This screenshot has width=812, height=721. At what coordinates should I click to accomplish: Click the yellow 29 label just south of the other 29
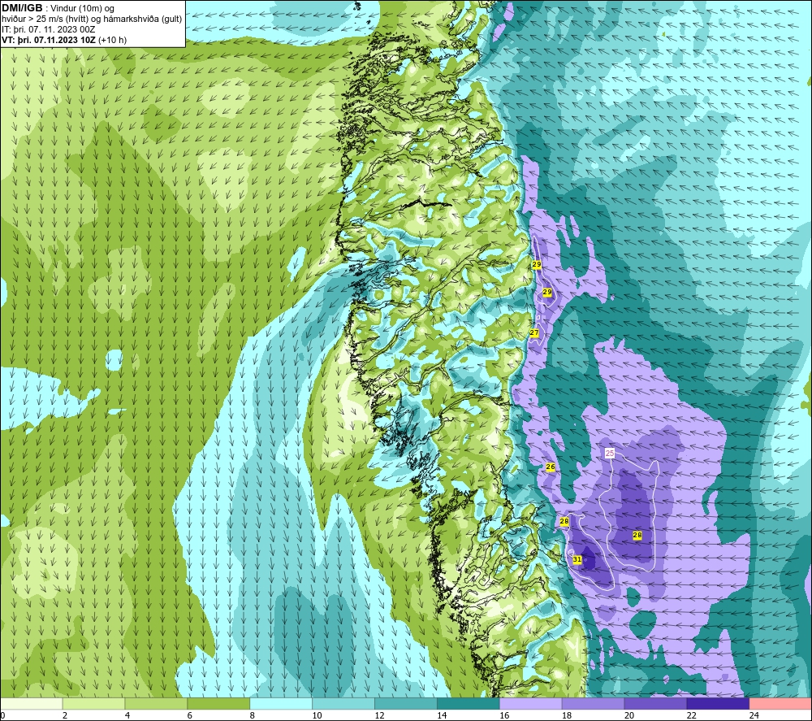[x=546, y=293]
